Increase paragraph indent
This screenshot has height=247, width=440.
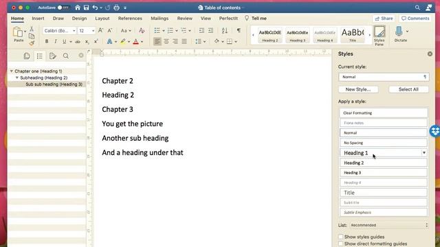(210, 30)
